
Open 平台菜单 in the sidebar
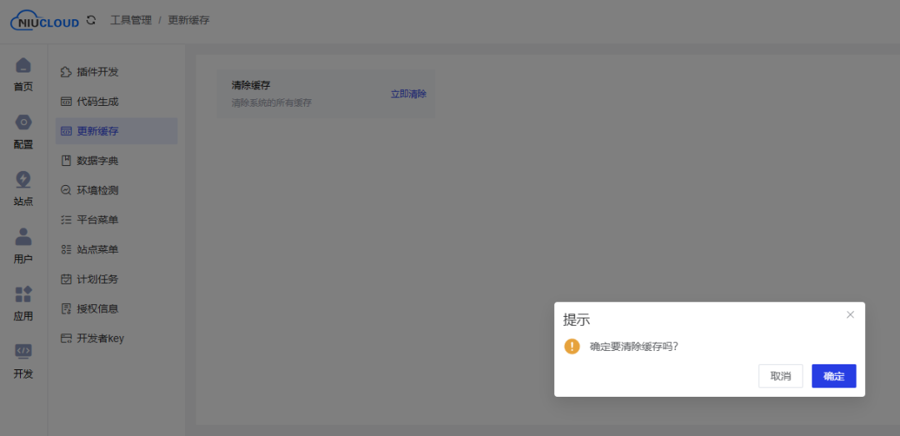(97, 220)
